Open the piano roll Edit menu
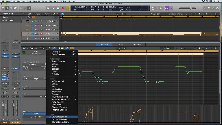The image size is (222, 125). click(25, 48)
